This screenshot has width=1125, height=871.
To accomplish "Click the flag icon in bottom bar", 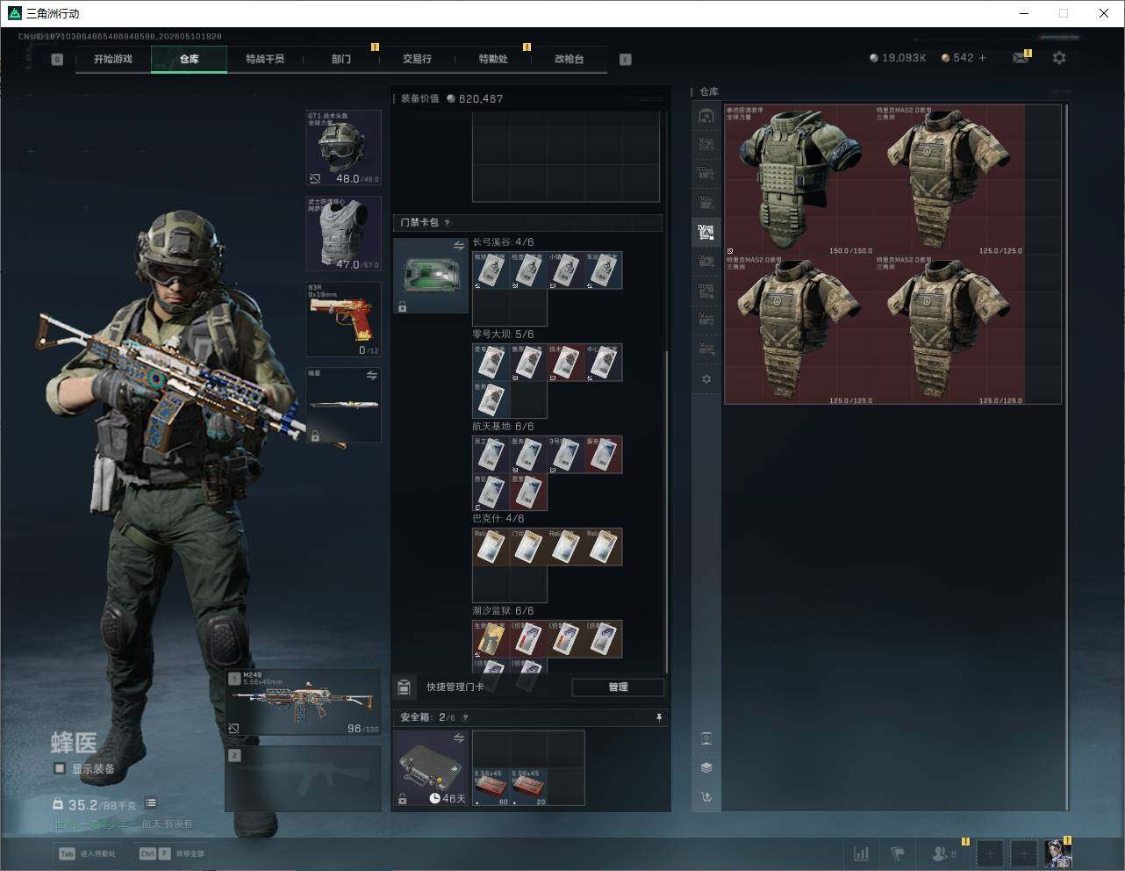I will point(898,853).
